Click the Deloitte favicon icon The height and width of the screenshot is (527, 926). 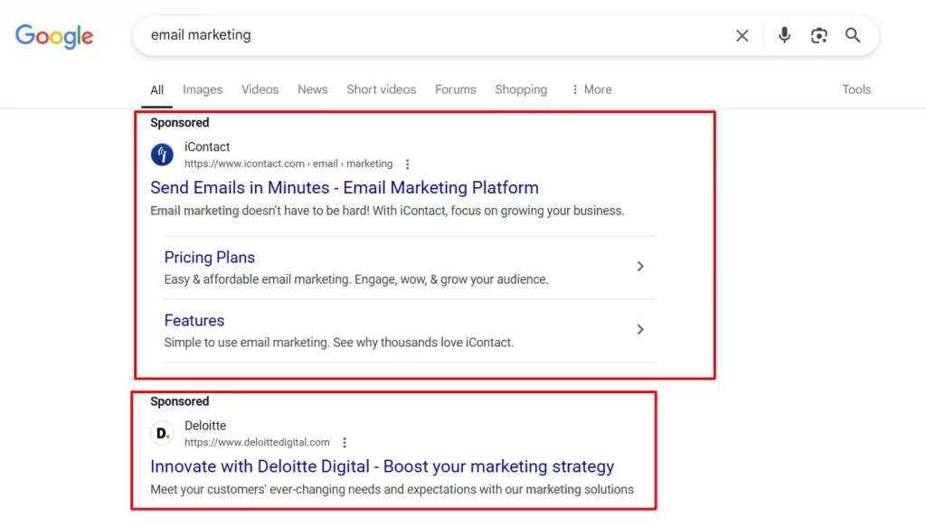pyautogui.click(x=162, y=433)
